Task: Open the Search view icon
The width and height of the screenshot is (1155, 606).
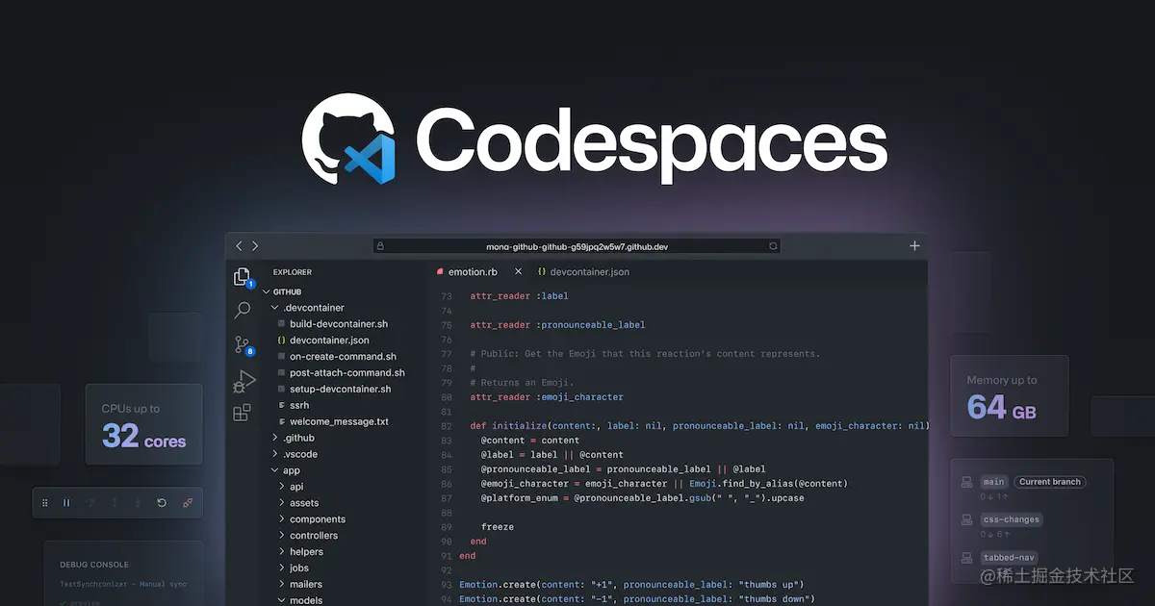Action: (x=243, y=310)
